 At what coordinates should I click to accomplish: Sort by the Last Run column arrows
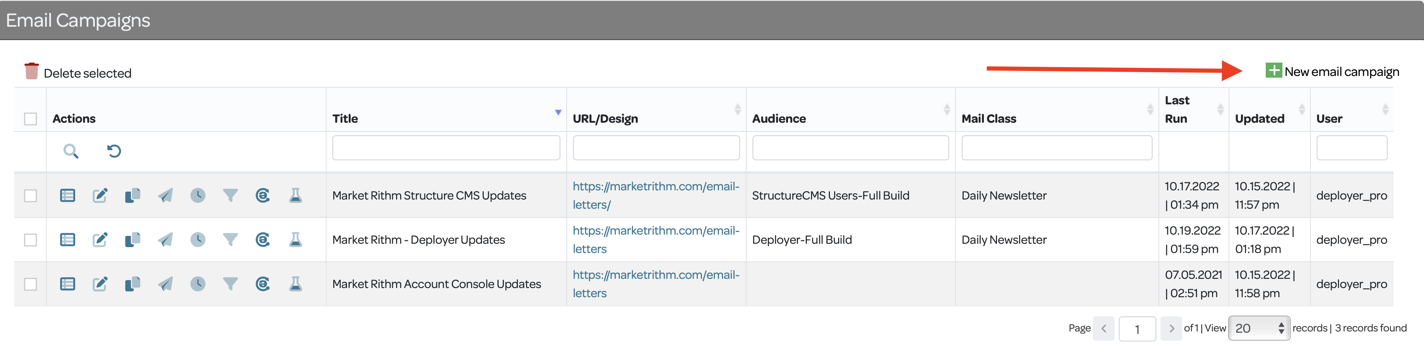pyautogui.click(x=1221, y=109)
